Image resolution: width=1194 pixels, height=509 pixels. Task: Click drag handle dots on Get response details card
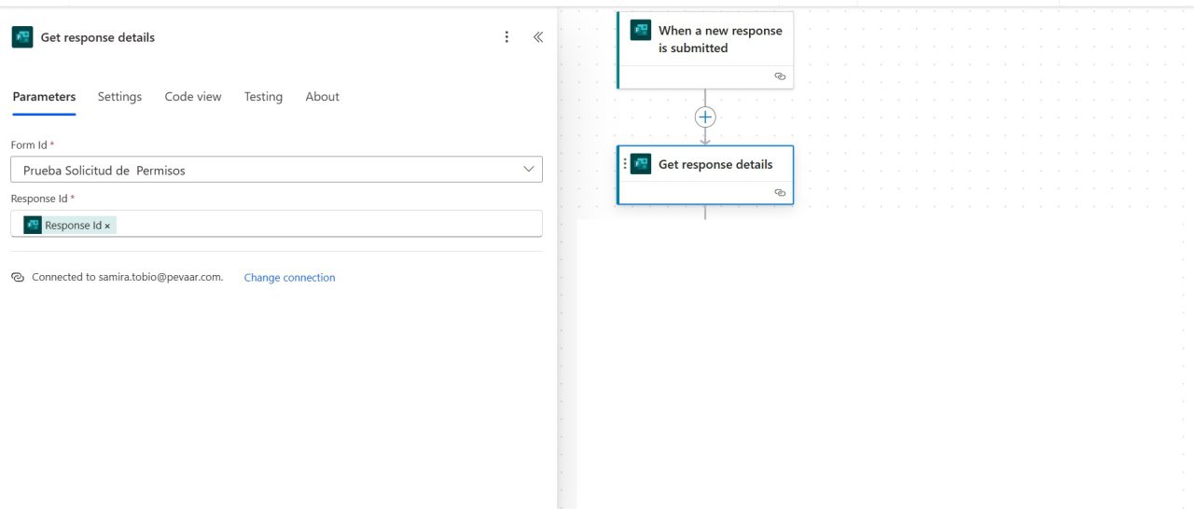pos(625,164)
